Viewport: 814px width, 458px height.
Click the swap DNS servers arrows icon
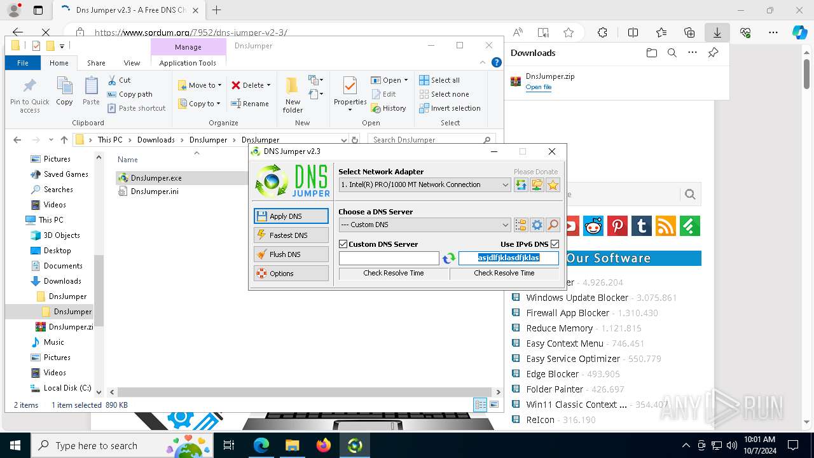(449, 258)
